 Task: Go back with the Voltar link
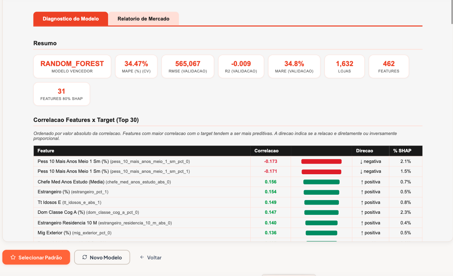151,257
